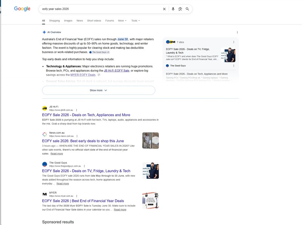Click Read more under News.com.au snippet
The width and height of the screenshot is (302, 225).
[x=57, y=154]
